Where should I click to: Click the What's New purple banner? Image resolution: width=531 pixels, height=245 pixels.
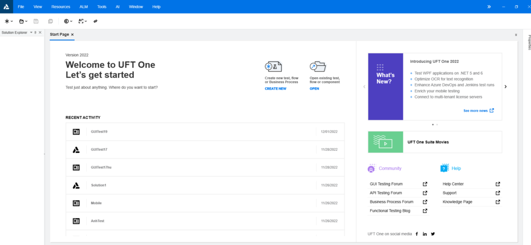coord(385,87)
